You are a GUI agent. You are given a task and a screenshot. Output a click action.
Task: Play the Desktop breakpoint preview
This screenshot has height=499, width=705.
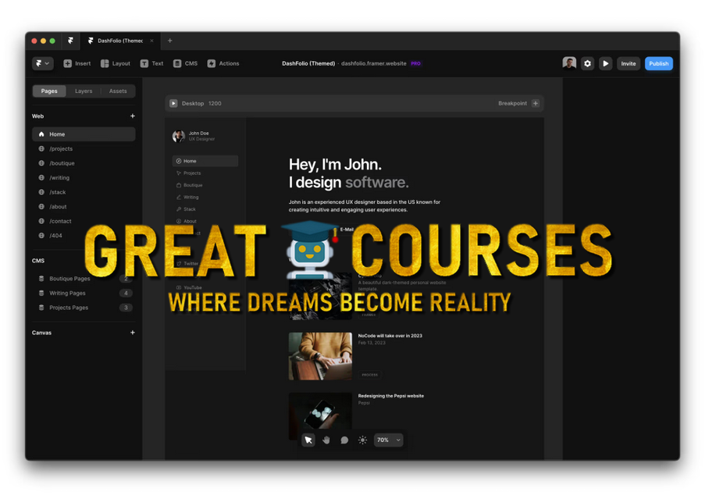coord(173,103)
